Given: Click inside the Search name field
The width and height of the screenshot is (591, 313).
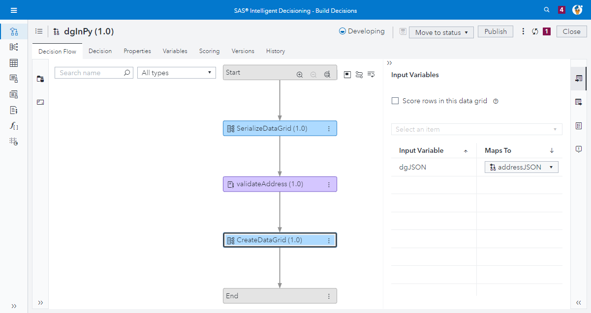Looking at the screenshot, I should click(x=89, y=72).
